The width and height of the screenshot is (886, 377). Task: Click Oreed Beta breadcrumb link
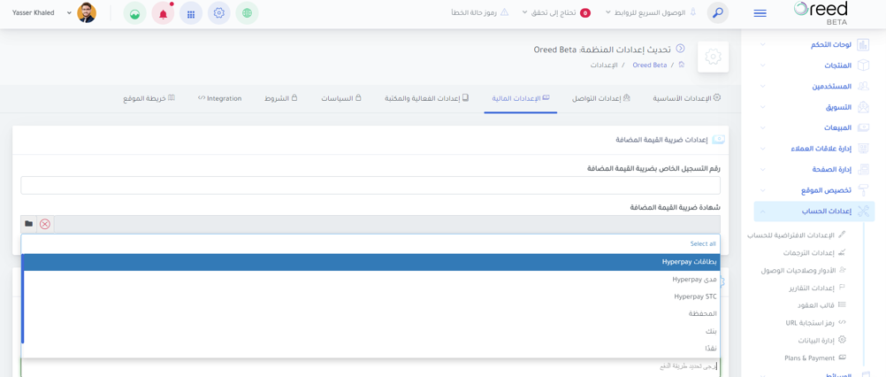pyautogui.click(x=649, y=65)
